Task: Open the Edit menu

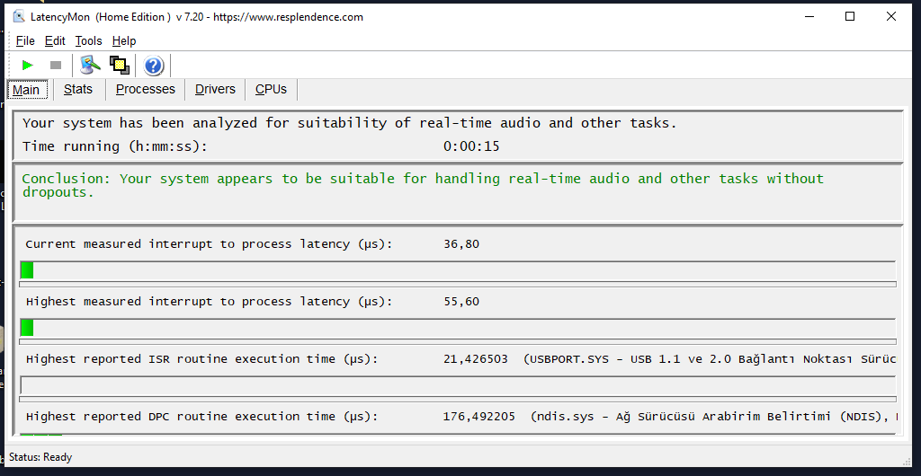Action: (55, 40)
